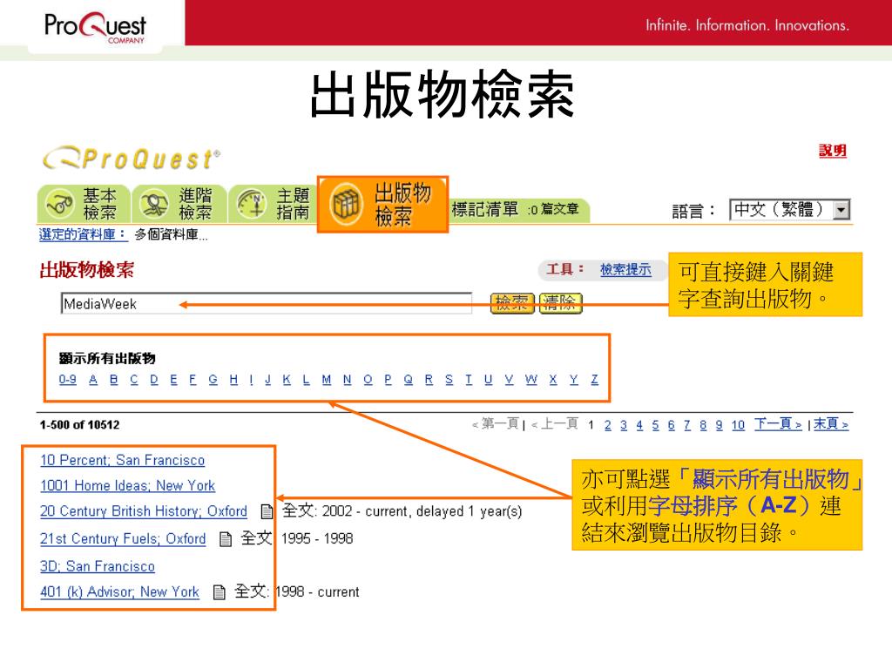
Task: Switch to the 進階檢索 tab
Action: click(179, 204)
